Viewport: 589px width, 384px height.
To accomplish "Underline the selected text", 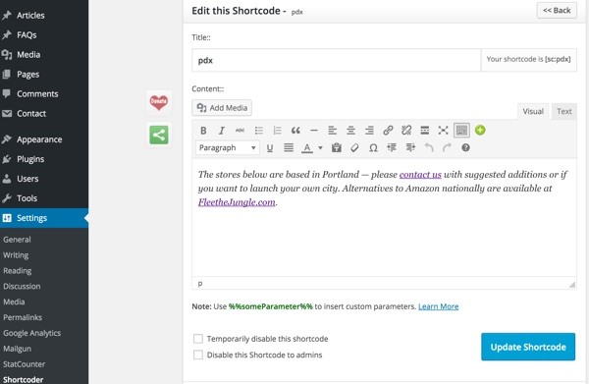I will pos(270,147).
